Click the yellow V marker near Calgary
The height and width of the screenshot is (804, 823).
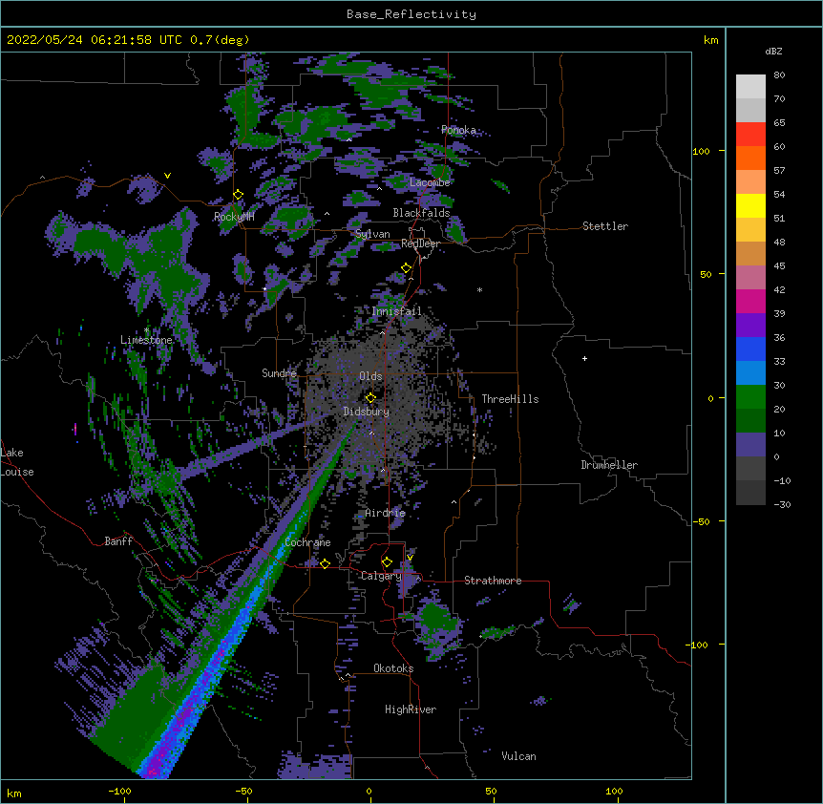click(x=410, y=558)
